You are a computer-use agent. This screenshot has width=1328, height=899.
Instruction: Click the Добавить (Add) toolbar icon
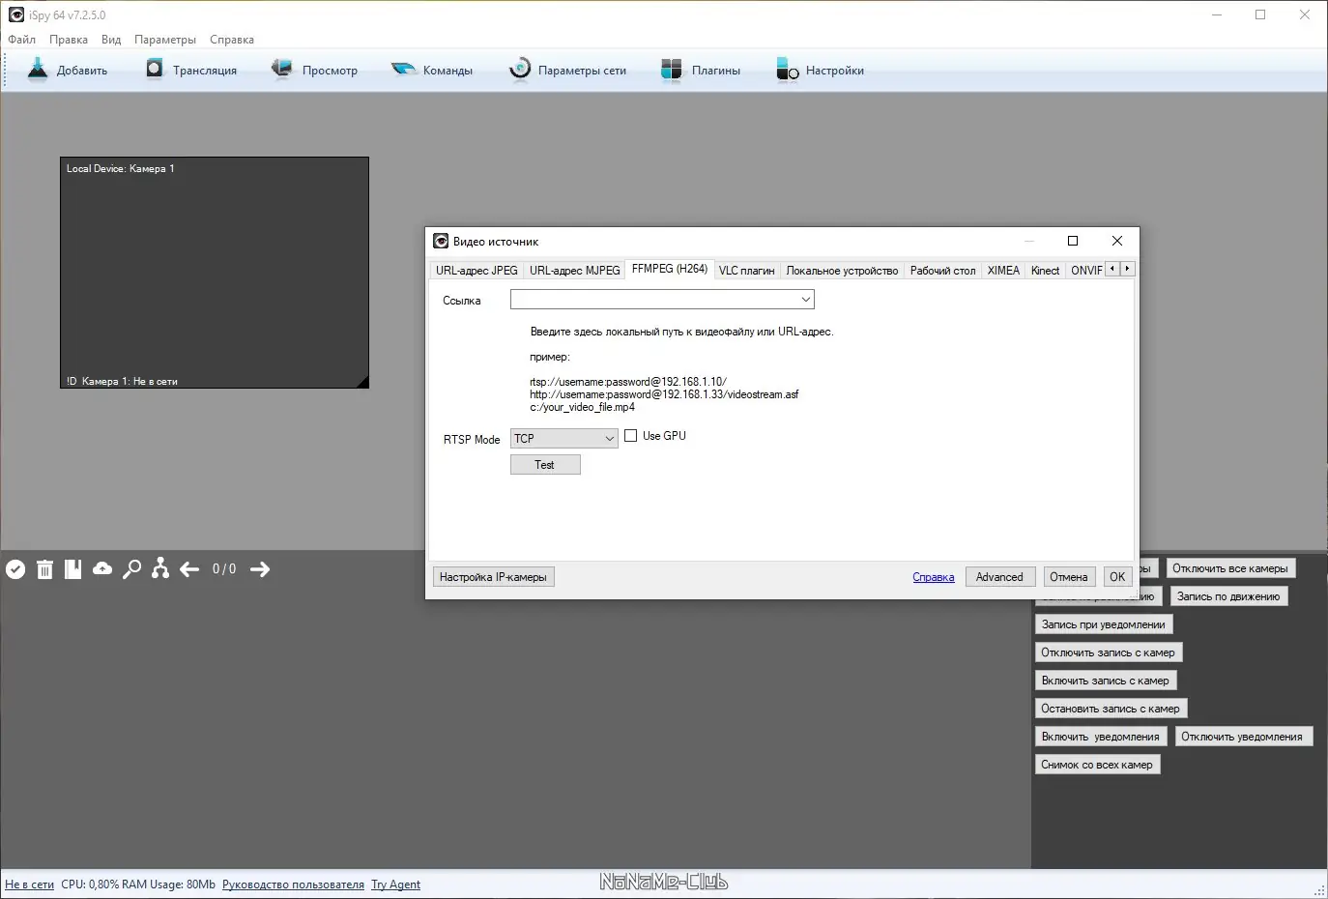(38, 70)
